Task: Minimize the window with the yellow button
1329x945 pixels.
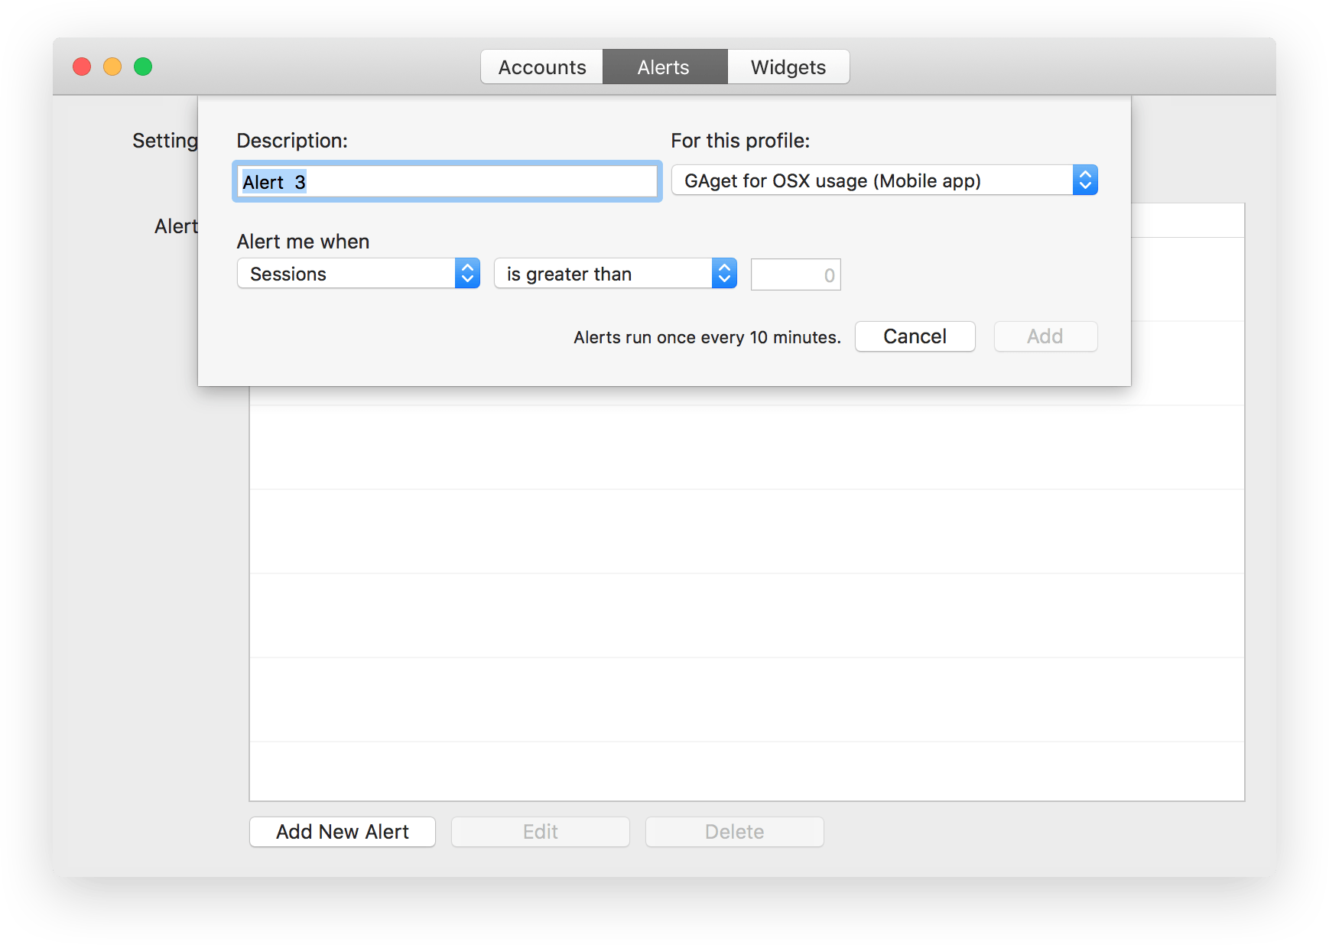Action: tap(112, 67)
